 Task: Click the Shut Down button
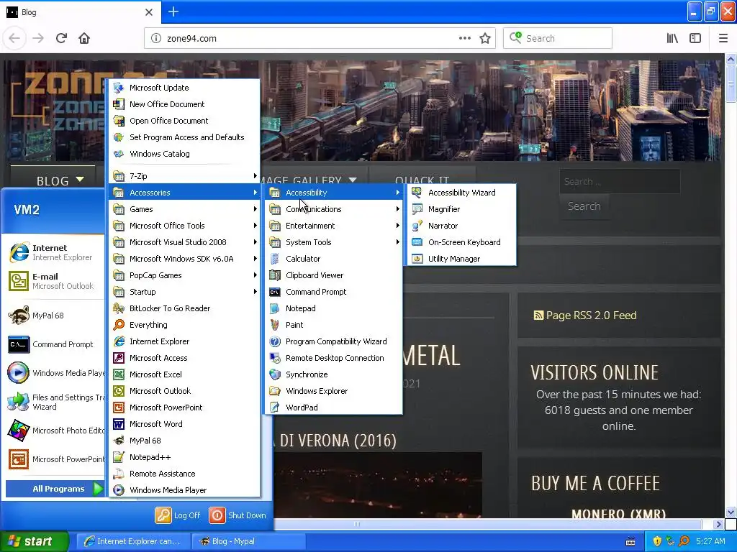point(238,515)
